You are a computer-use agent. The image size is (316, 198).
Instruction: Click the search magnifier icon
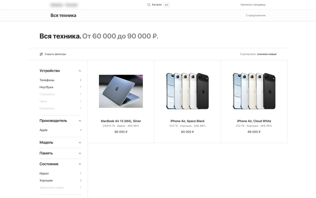(149, 5)
